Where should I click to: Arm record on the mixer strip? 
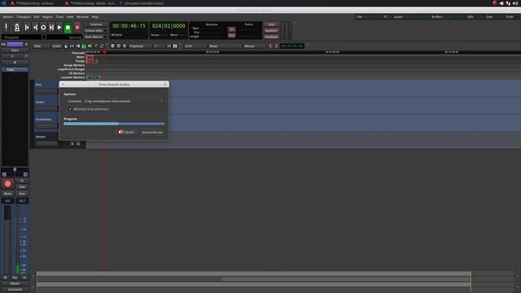tap(7, 184)
